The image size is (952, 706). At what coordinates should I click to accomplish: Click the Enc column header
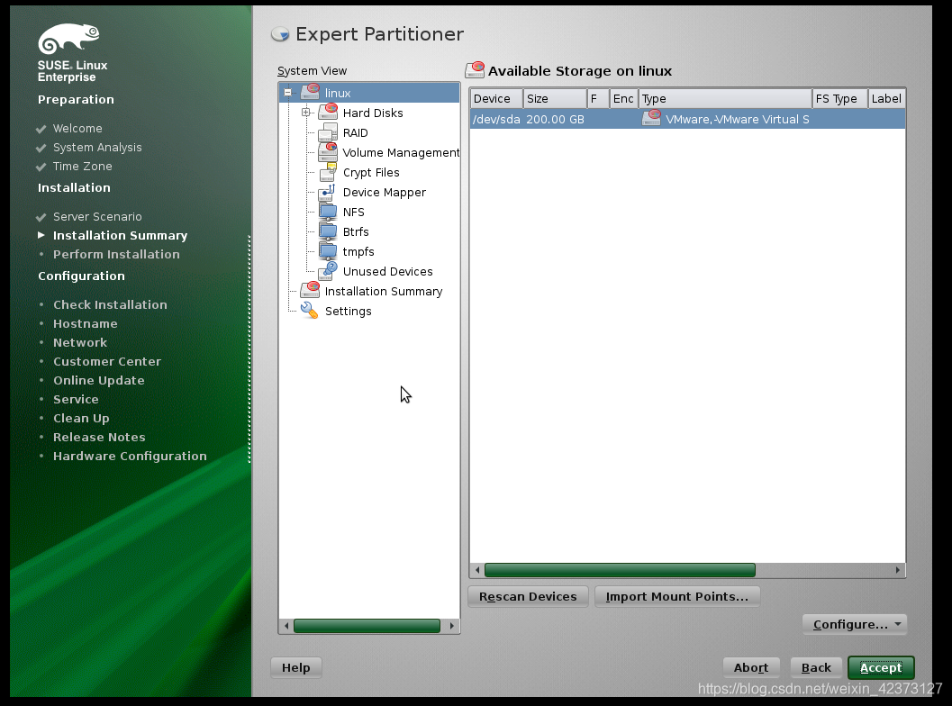[623, 98]
